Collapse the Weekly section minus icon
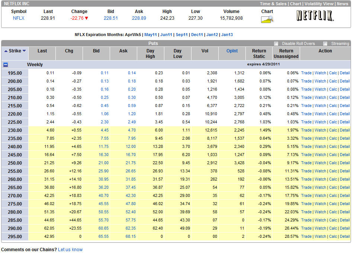This screenshot has width=354, height=256. click(6, 65)
